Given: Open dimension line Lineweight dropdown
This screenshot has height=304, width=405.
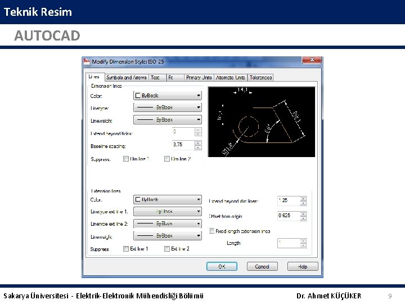Looking at the screenshot, I should tap(168, 120).
